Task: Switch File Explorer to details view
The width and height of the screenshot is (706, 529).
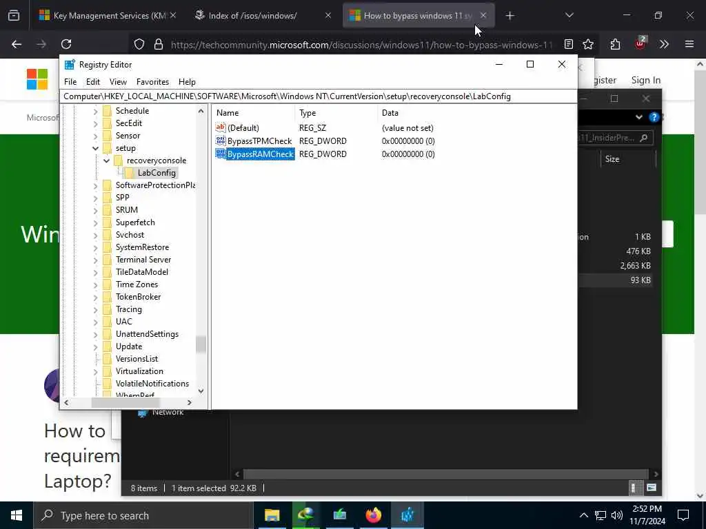Action: click(x=633, y=488)
